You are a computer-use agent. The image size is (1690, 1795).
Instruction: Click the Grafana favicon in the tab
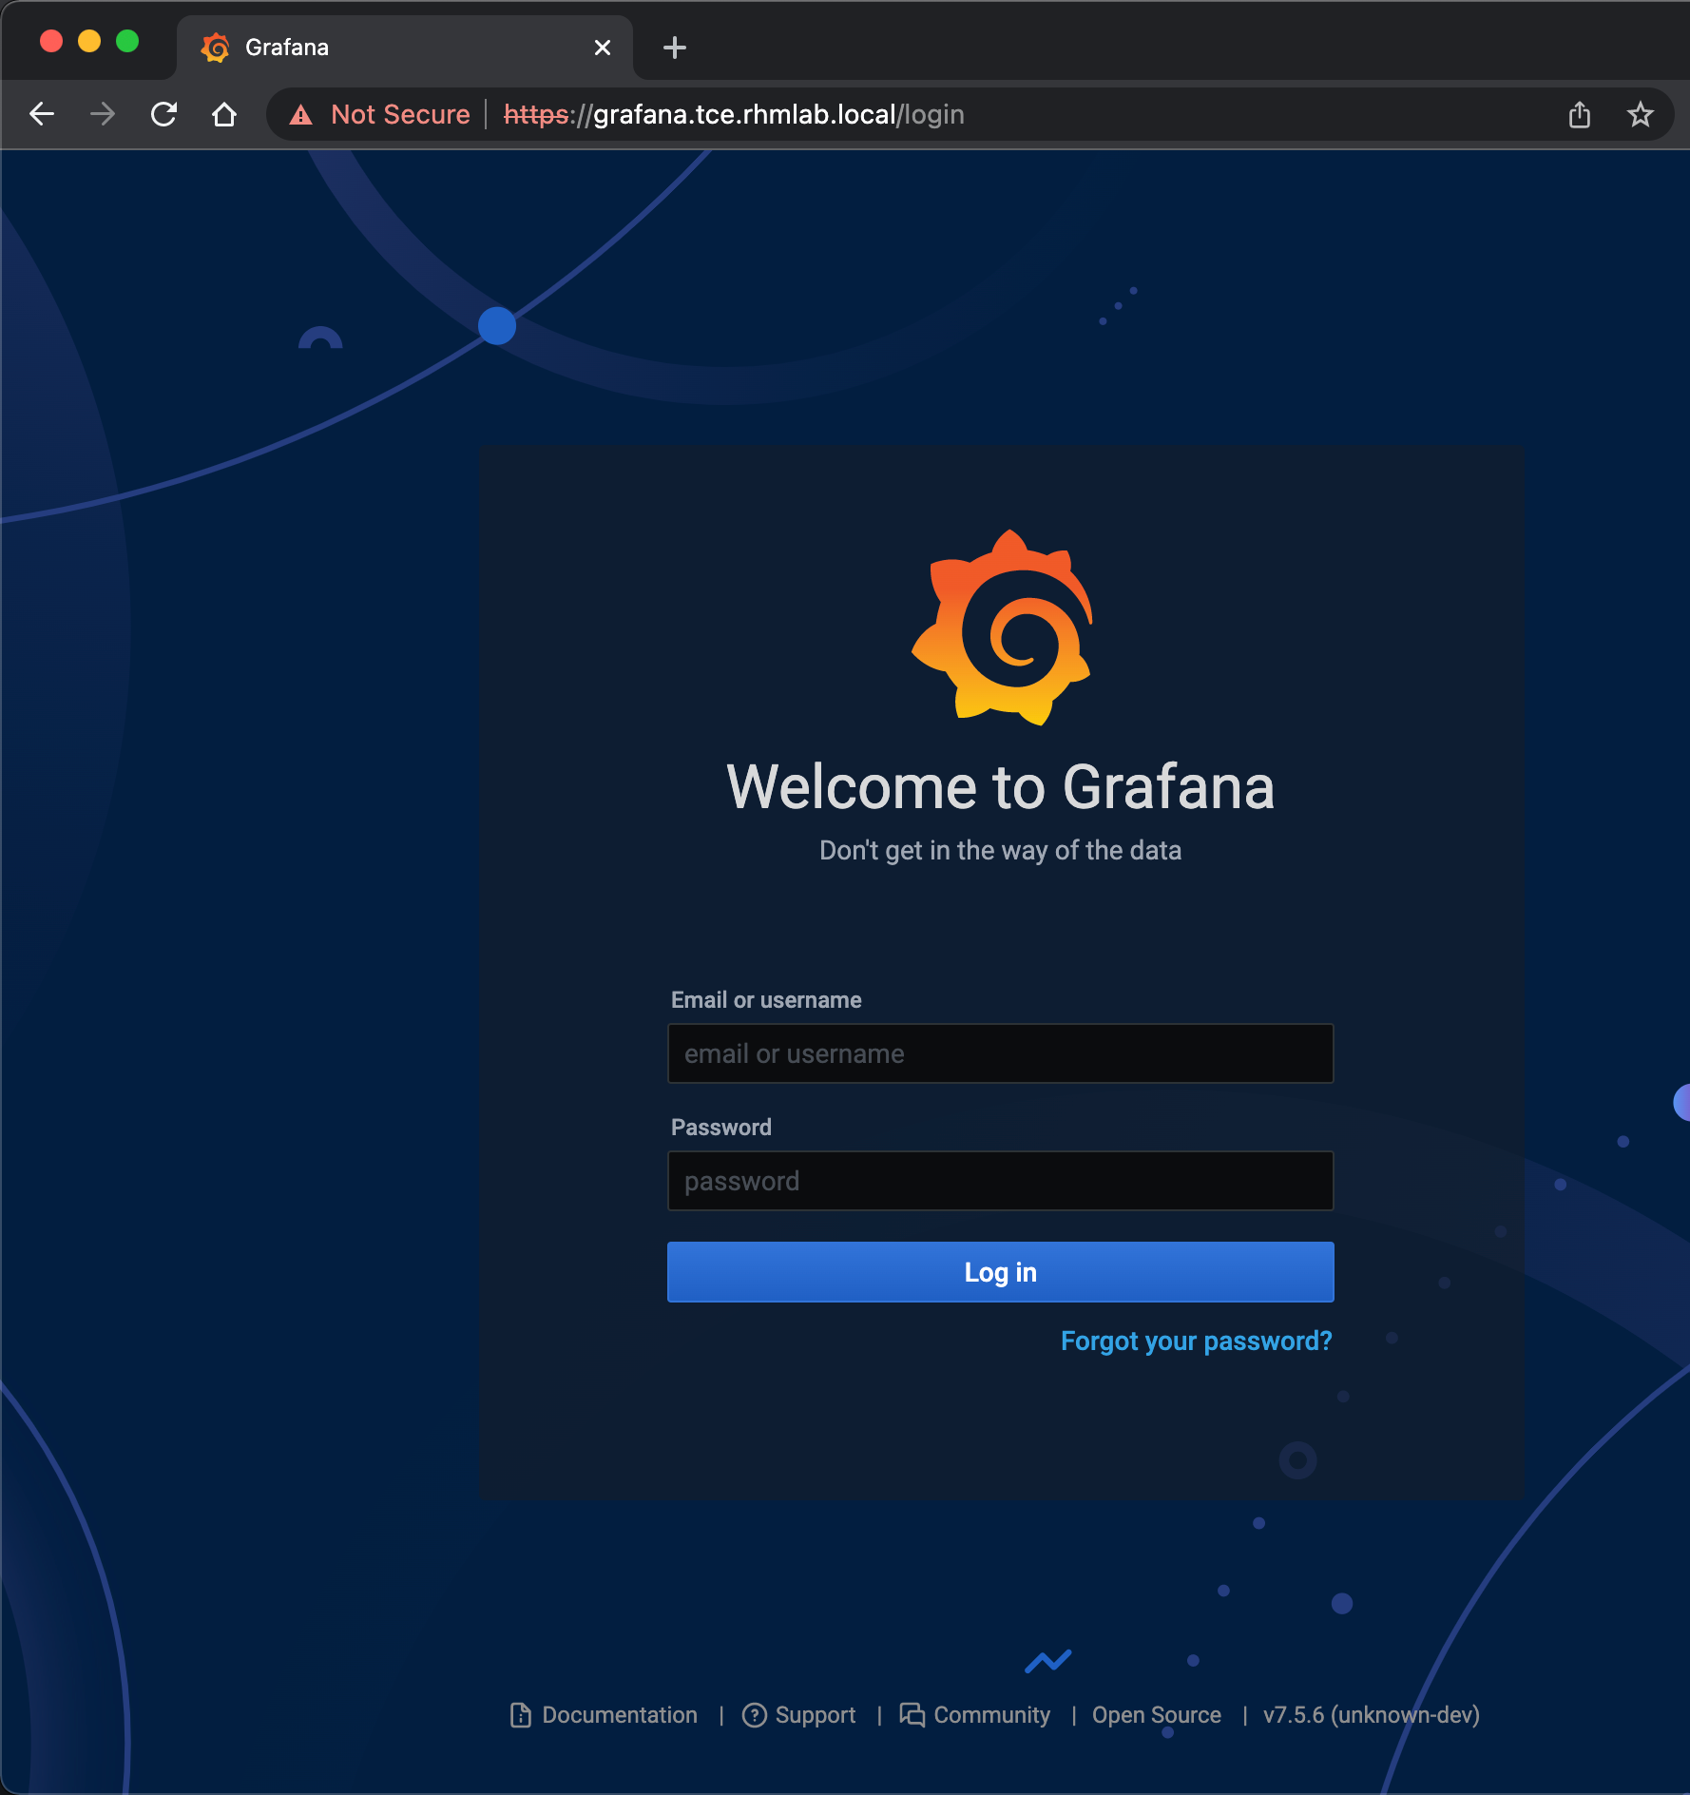[216, 48]
